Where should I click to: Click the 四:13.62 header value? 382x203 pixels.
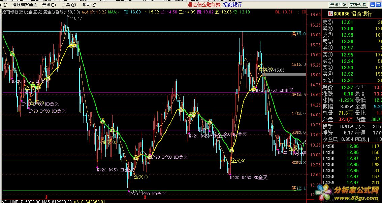click(x=205, y=12)
